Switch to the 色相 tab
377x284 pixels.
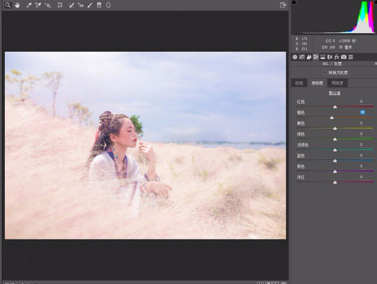[299, 83]
